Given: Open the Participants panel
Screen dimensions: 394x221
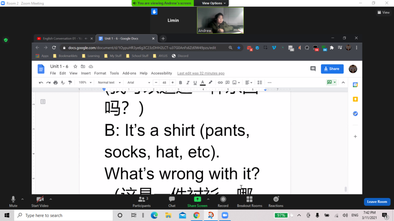Looking at the screenshot, I should point(142,202).
